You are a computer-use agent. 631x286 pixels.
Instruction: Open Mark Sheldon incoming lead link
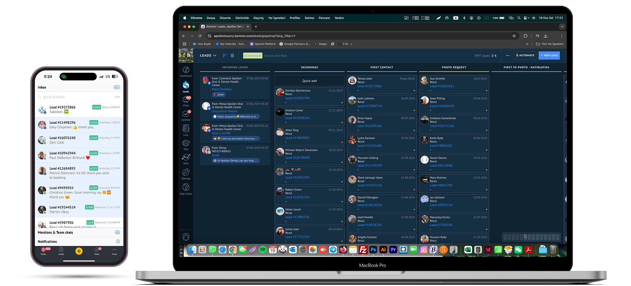[x=221, y=89]
